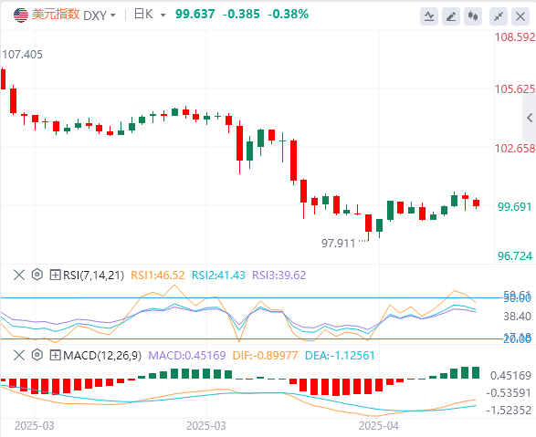The width and height of the screenshot is (536, 437).
Task: Expand the side panel chevron arrow
Action: 530,118
